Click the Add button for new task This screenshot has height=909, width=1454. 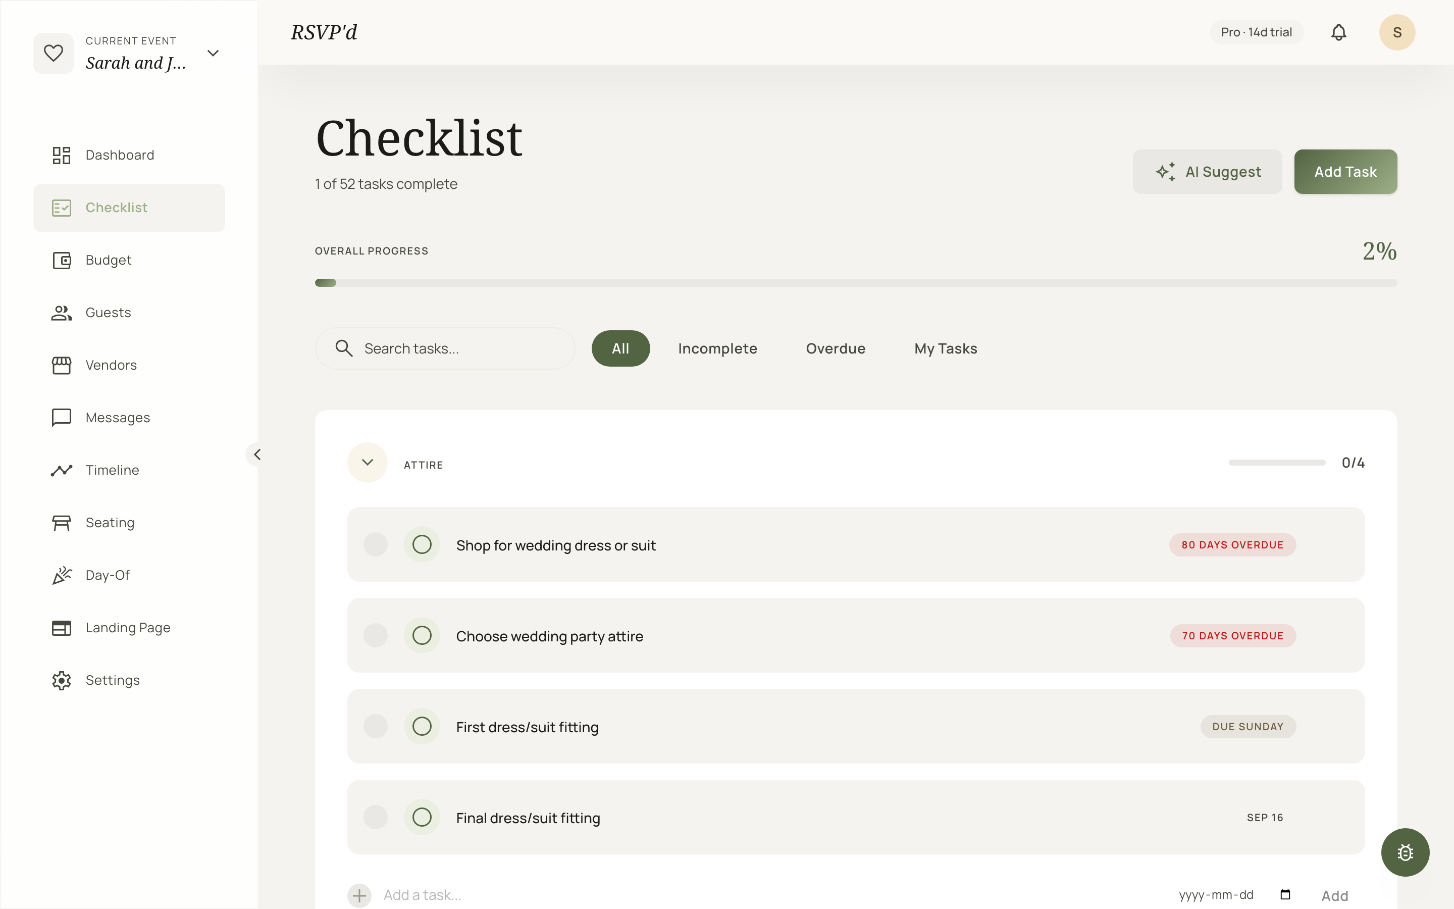click(x=1334, y=896)
